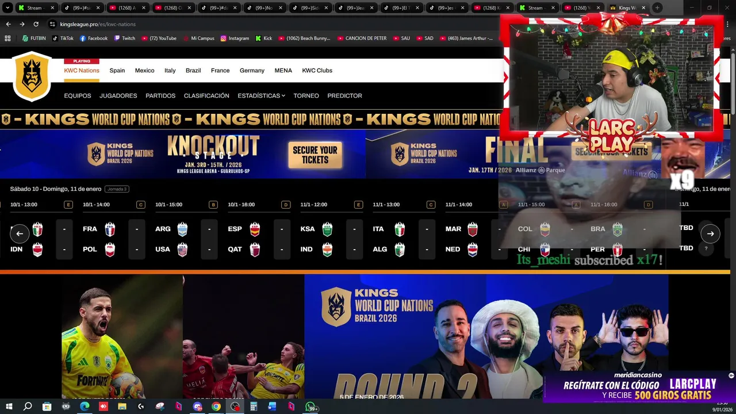Click the Spain flag badge

click(255, 229)
